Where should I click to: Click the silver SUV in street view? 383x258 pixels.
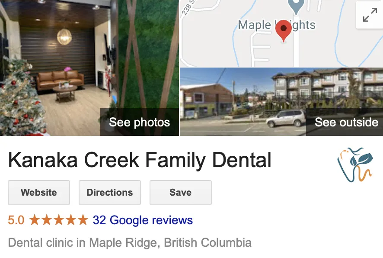pyautogui.click(x=286, y=119)
